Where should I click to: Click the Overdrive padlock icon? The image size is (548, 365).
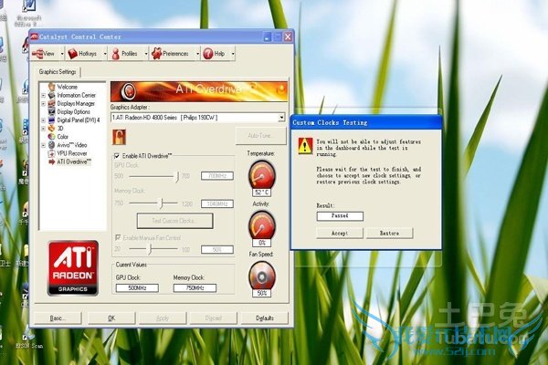coord(118,136)
